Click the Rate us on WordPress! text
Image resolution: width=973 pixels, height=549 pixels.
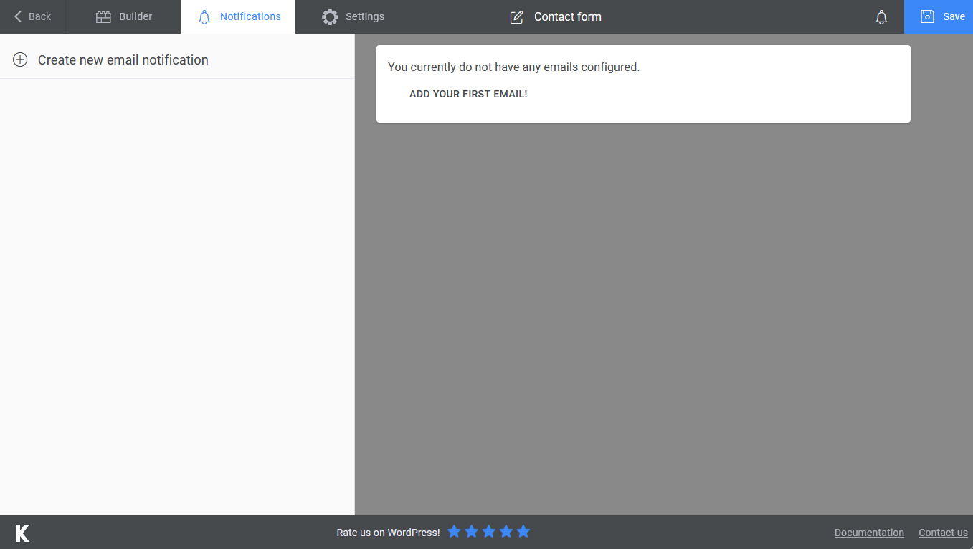[x=388, y=533]
